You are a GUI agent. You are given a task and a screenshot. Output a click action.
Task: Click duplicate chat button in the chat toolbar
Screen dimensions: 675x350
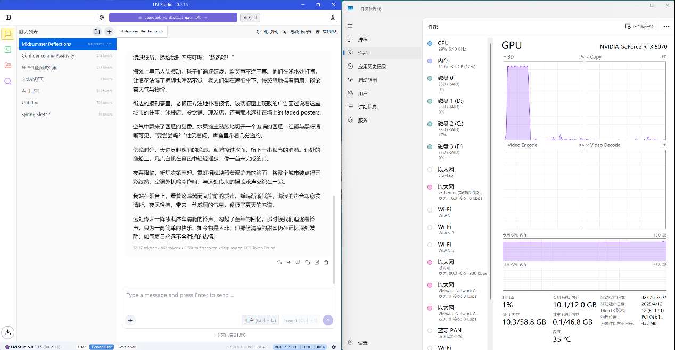click(326, 32)
